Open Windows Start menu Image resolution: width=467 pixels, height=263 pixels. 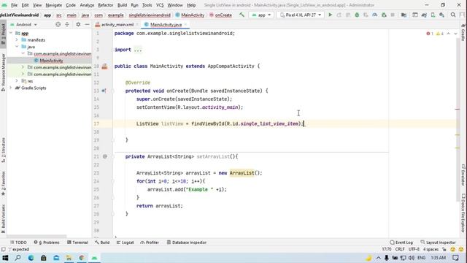pos(5,258)
